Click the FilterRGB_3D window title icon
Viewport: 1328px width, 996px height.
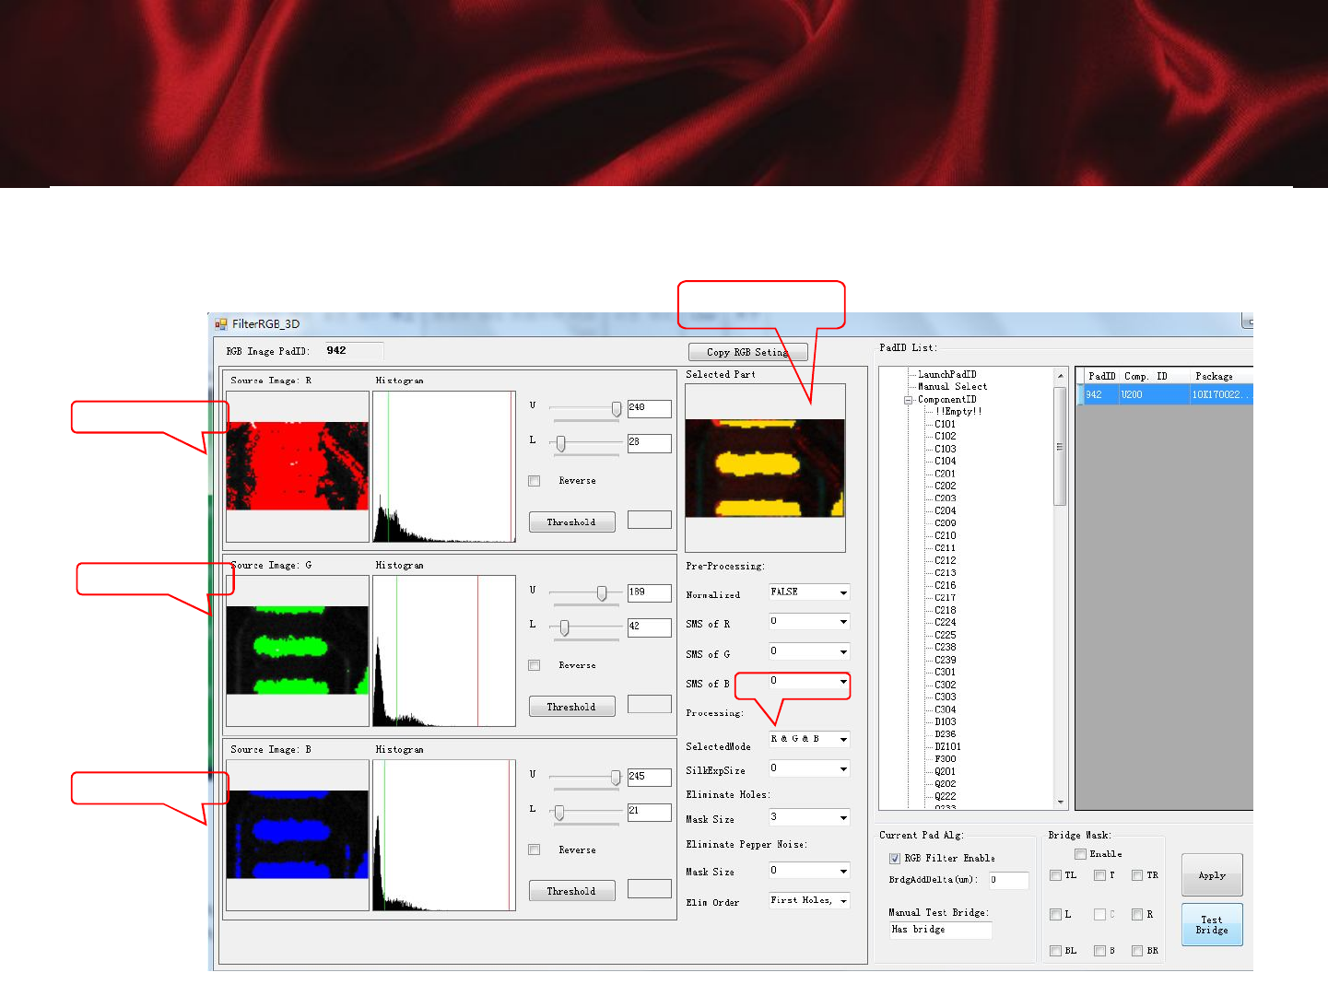[x=221, y=324]
